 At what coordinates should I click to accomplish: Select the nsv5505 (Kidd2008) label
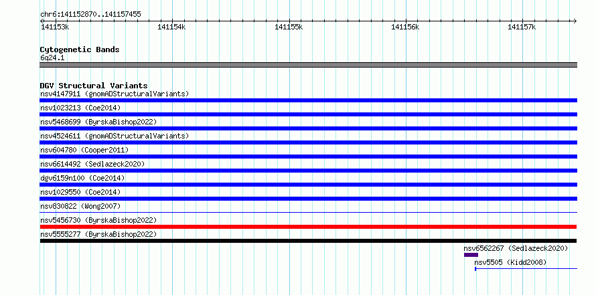click(x=510, y=262)
